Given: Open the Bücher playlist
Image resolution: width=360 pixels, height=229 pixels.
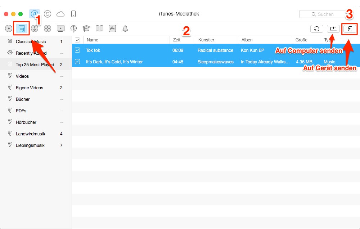Looking at the screenshot, I should tap(36, 99).
